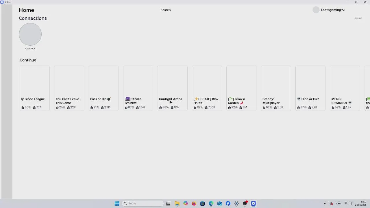Viewport: 370px width, 208px height.
Task: Click Gunfight Arena 88% rating icon
Action: tap(160, 107)
